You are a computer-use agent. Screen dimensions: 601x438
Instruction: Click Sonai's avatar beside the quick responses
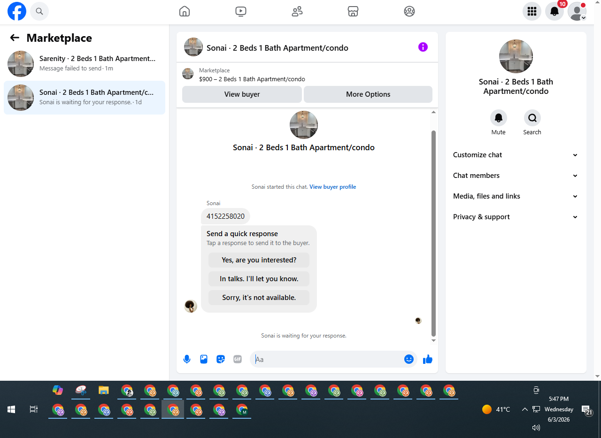click(x=191, y=306)
